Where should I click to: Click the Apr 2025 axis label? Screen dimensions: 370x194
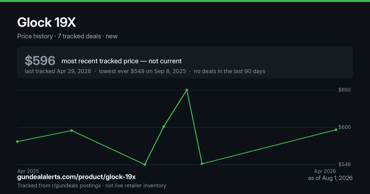pyautogui.click(x=28, y=171)
